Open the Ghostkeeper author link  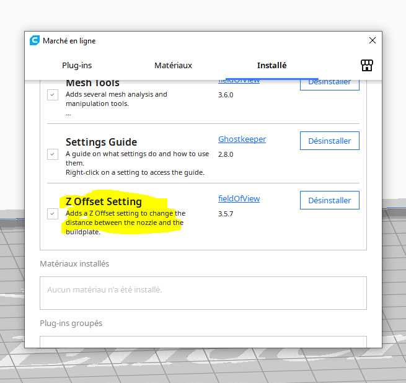coord(242,139)
